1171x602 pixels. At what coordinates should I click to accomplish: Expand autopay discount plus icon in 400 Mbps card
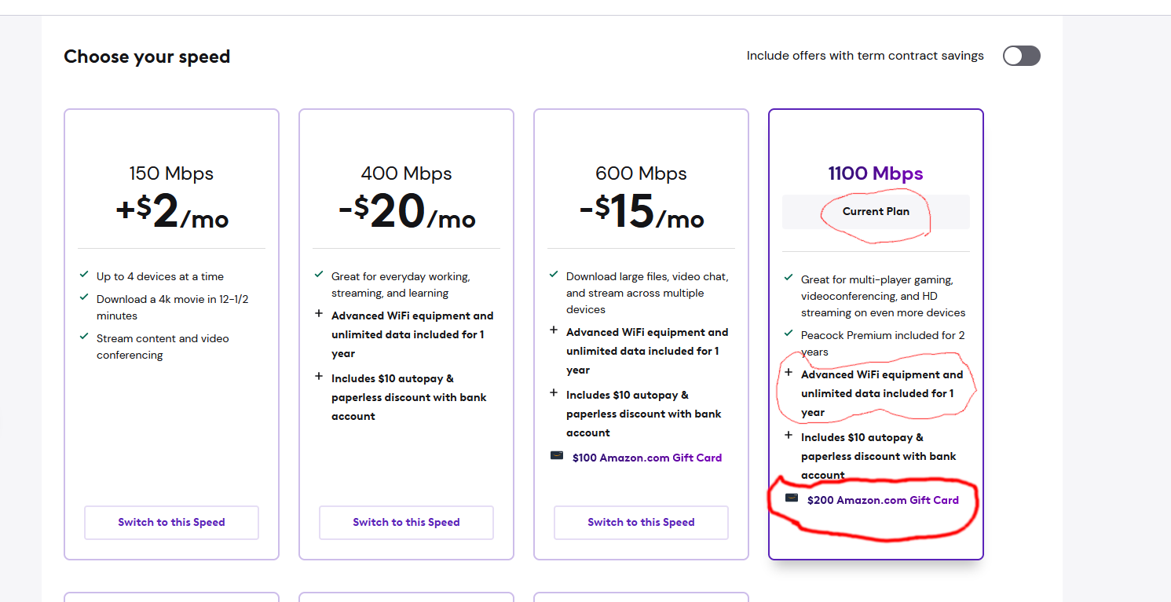[x=319, y=376]
